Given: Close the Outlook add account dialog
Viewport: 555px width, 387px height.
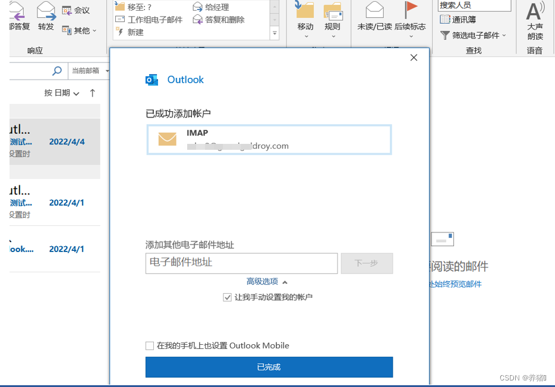Looking at the screenshot, I should coord(414,58).
